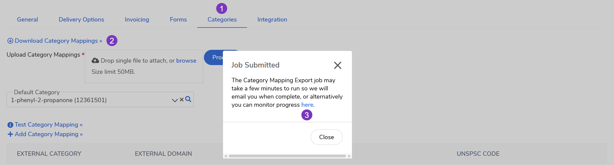The image size is (614, 165).
Task: Open Download Category Mappings link
Action: [56, 41]
